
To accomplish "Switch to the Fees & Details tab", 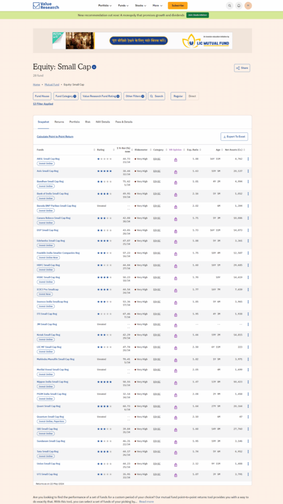I will coord(124,122).
